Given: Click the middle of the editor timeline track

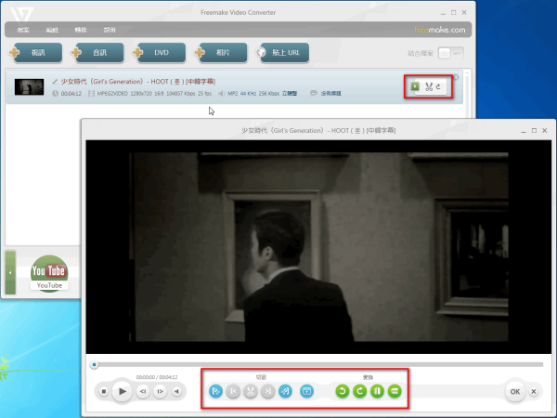Looking at the screenshot, I should click(318, 365).
